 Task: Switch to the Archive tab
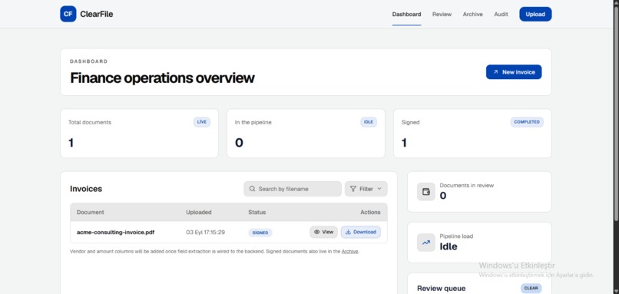(x=473, y=15)
